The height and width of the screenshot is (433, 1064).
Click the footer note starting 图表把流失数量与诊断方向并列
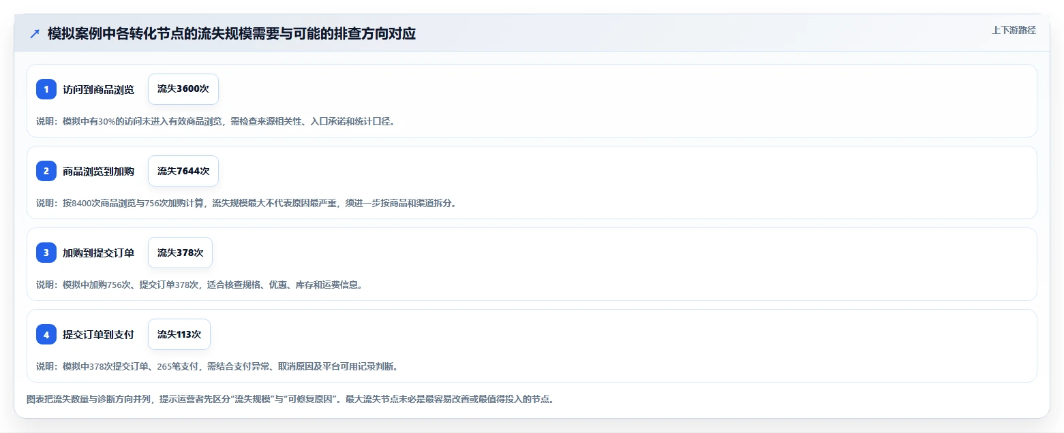tap(290, 400)
